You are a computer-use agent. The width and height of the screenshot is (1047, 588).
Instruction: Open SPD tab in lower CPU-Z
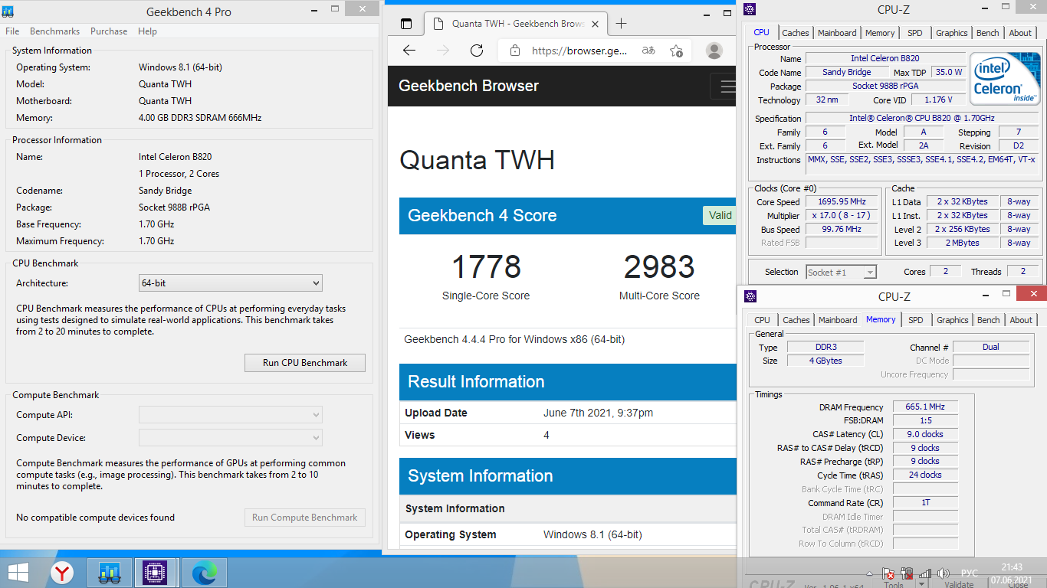point(916,320)
